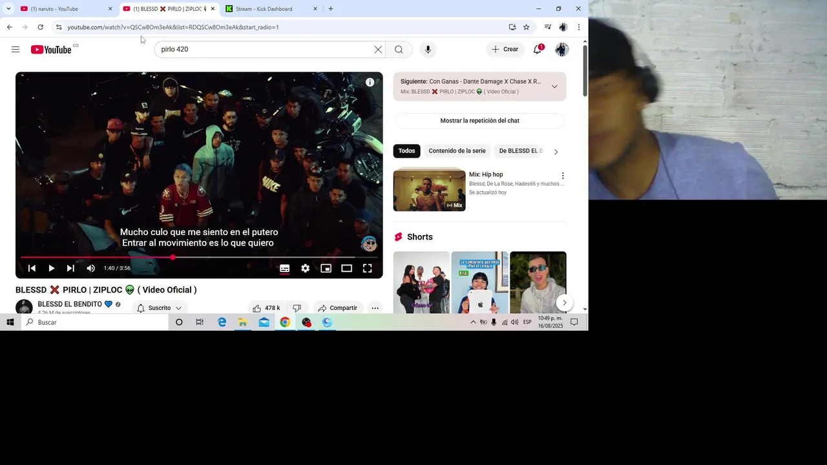
Task: Advance Shorts shelf with the next arrow
Action: tap(564, 303)
